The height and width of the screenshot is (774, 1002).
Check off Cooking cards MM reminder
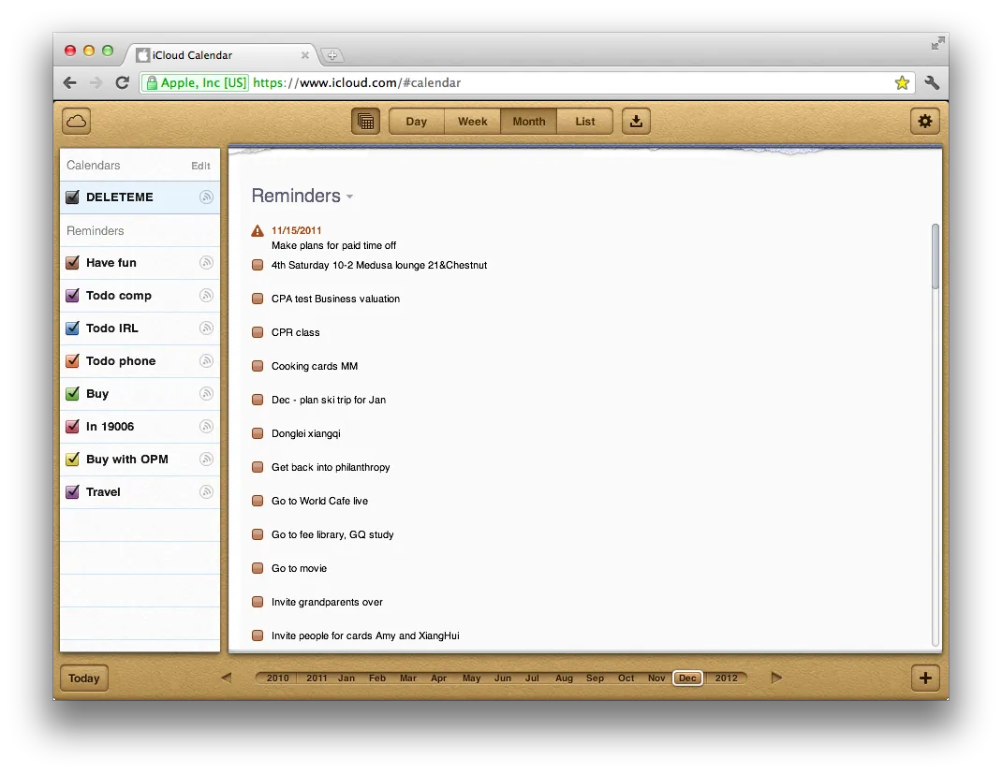(x=258, y=366)
